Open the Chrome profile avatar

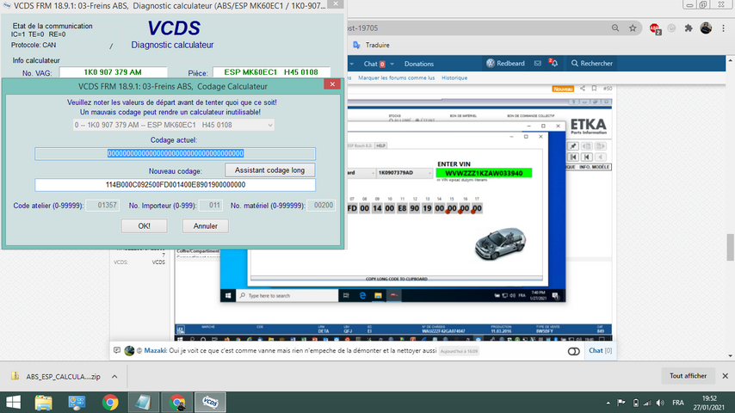[706, 28]
